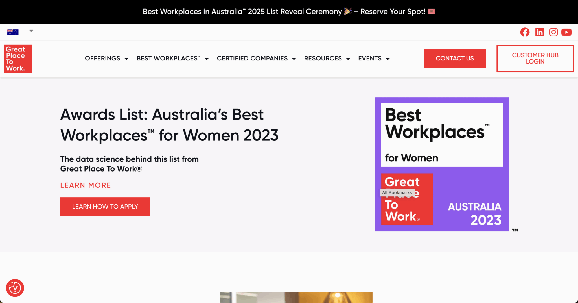Image resolution: width=578 pixels, height=303 pixels.
Task: Click the All Bookmarks tooltip label
Action: tap(397, 192)
